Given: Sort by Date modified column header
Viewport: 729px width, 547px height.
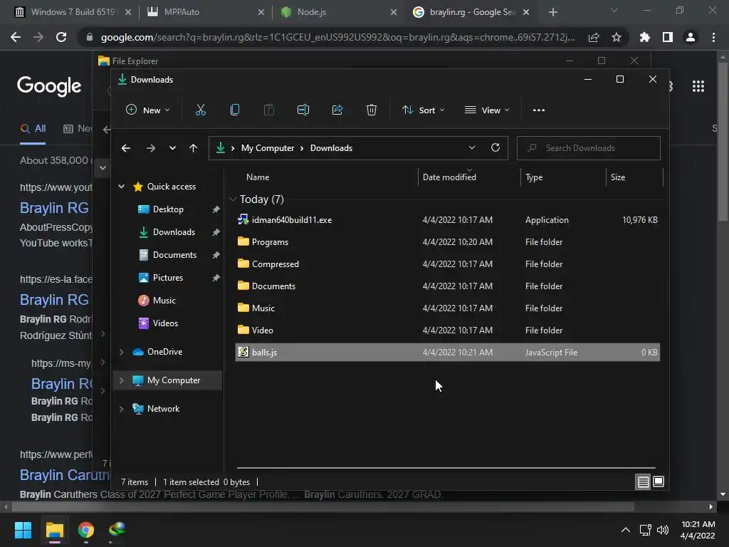Looking at the screenshot, I should click(x=449, y=177).
